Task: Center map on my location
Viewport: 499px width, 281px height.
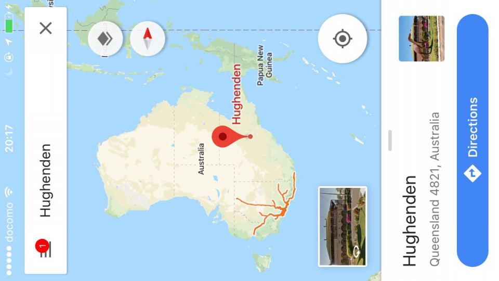Action: (x=343, y=39)
